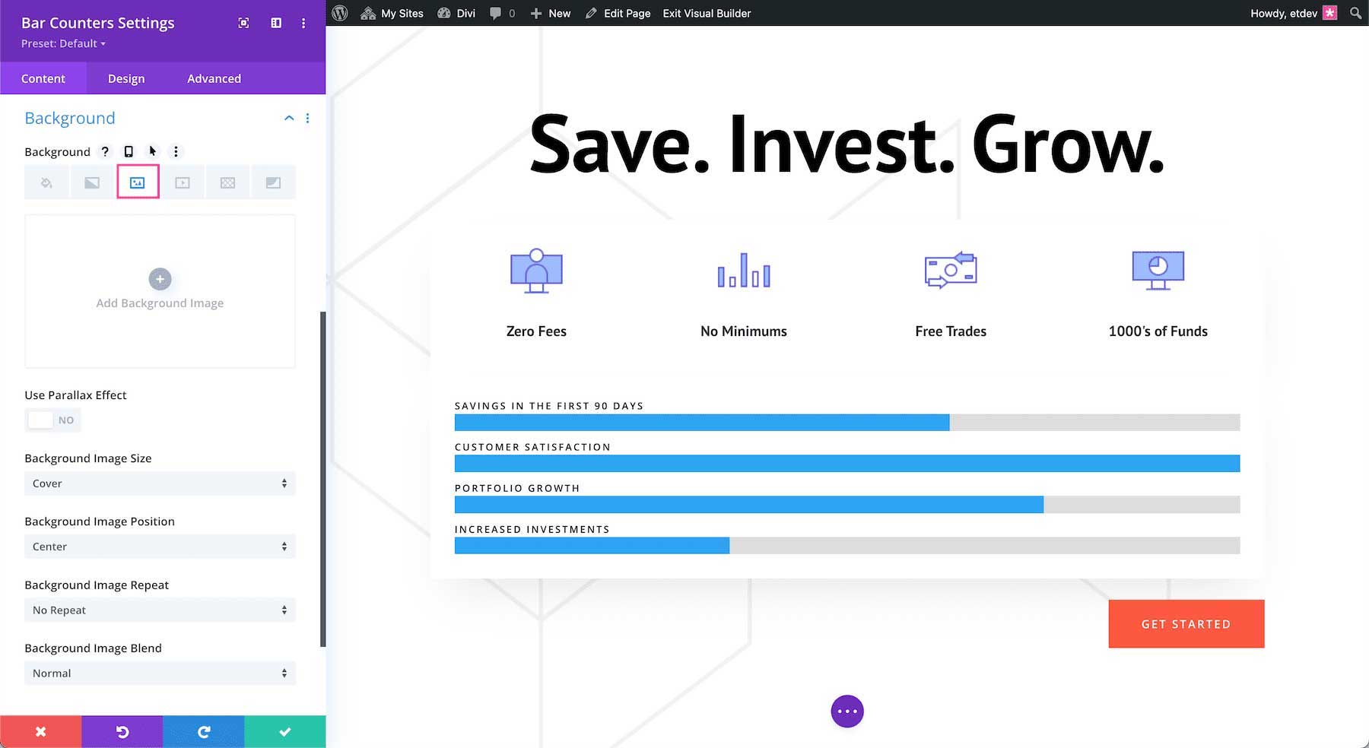Open the Background section options menu
Screen dimensions: 1369x748
pos(307,118)
